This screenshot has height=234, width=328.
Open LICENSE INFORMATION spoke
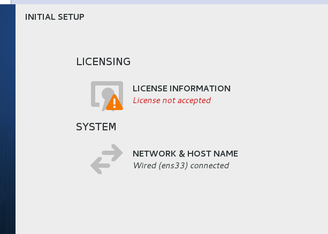tap(181, 89)
